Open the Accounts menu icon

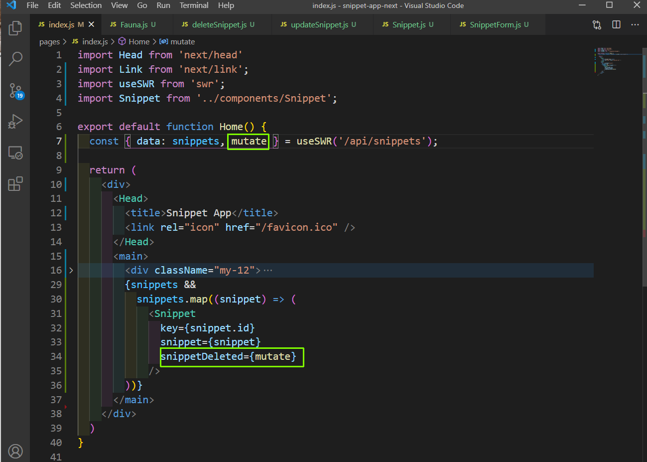tap(15, 451)
